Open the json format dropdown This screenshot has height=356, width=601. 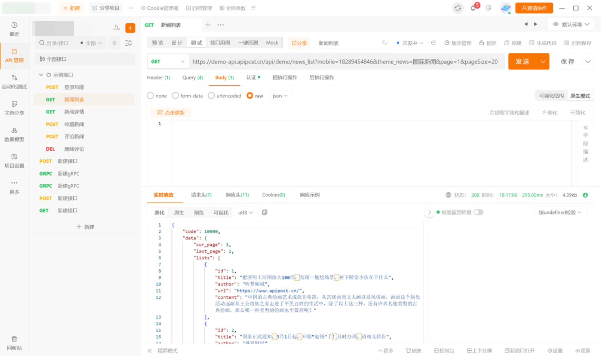click(x=280, y=96)
